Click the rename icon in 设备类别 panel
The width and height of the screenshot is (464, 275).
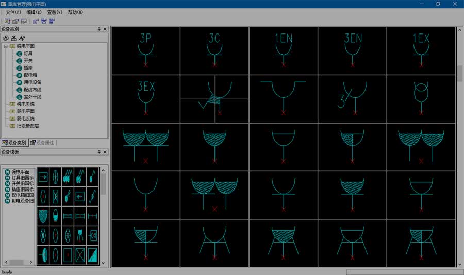(x=22, y=38)
